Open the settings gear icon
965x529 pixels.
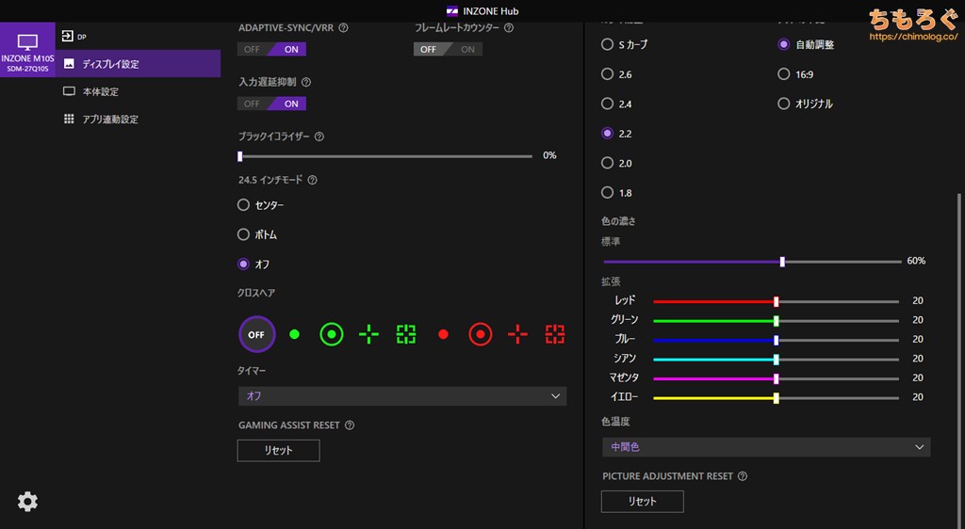pos(27,502)
